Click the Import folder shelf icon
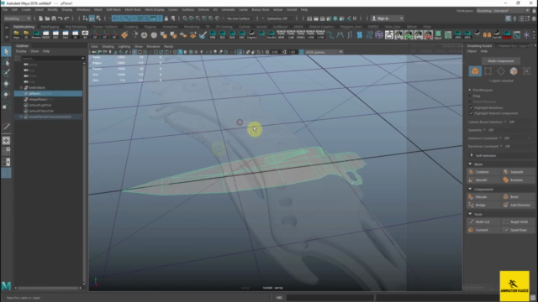The height and width of the screenshot is (302, 538). (16, 34)
